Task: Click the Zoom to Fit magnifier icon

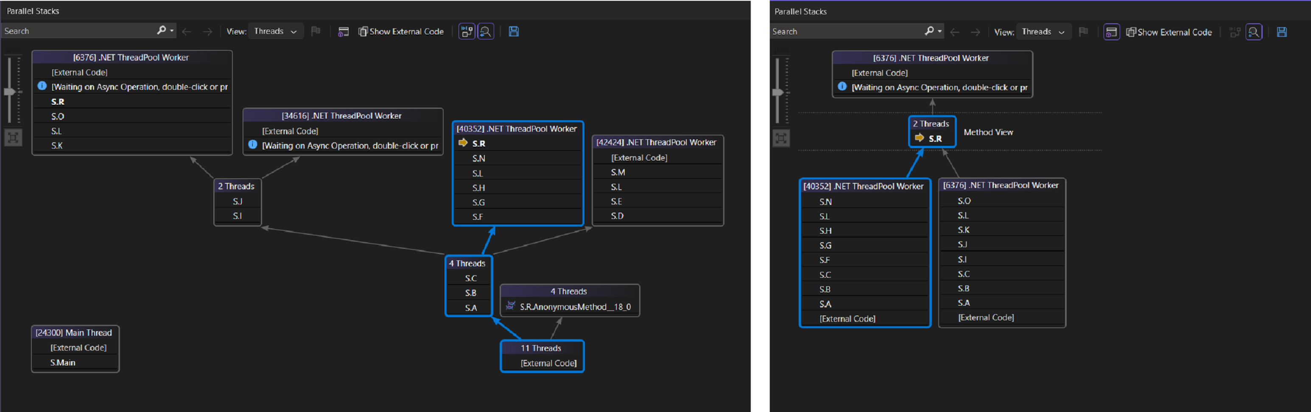Action: [x=486, y=31]
